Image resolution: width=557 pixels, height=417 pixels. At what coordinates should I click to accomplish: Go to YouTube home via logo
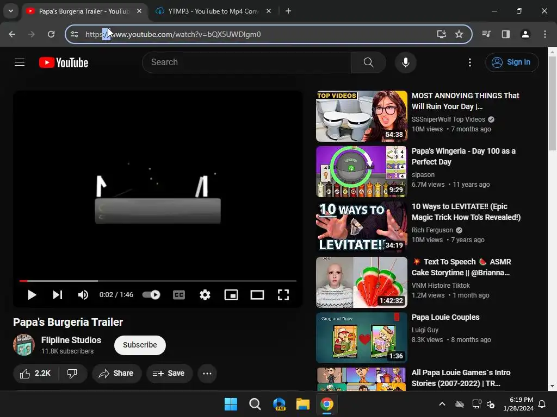(x=64, y=62)
